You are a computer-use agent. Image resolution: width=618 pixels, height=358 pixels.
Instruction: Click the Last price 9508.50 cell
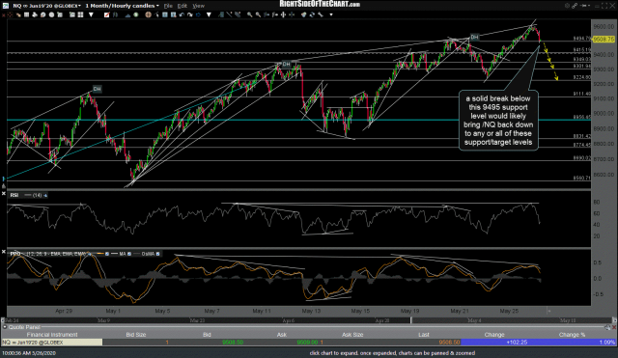449,343
